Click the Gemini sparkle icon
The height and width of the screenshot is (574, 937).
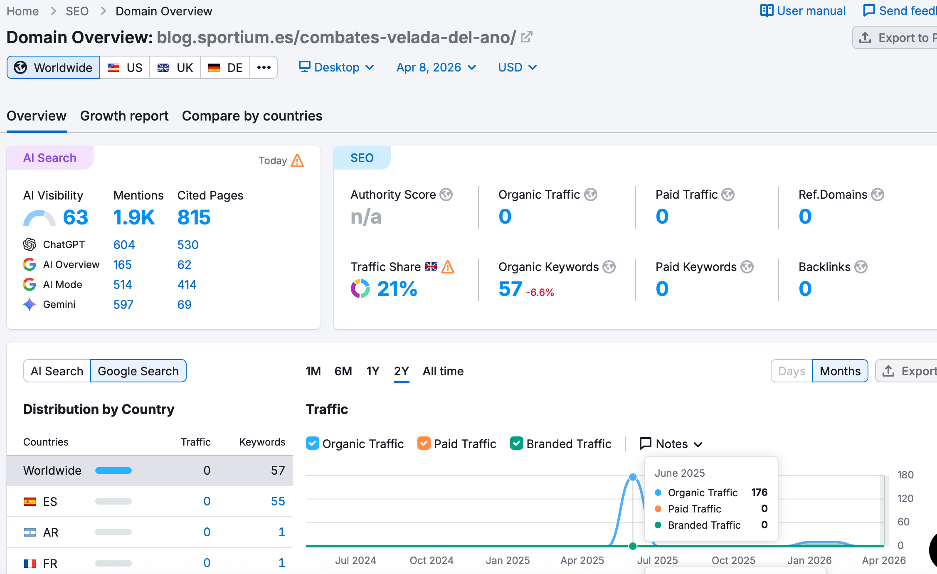[x=30, y=304]
